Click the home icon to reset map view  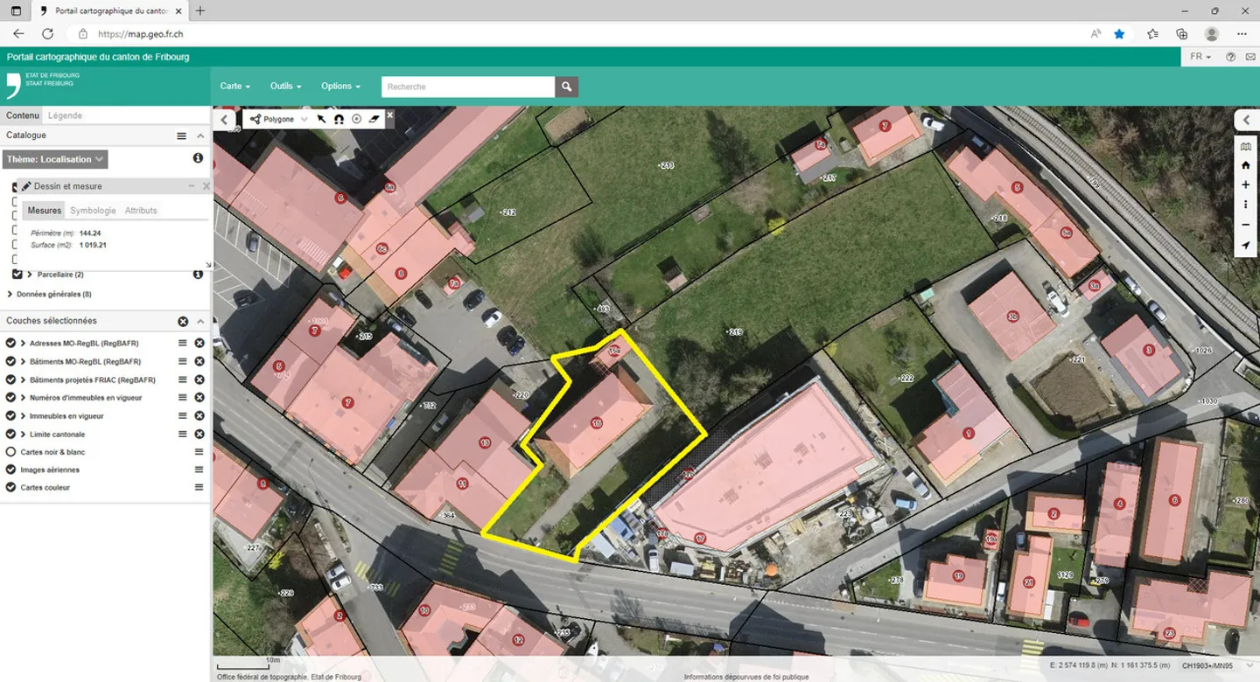[1246, 165]
